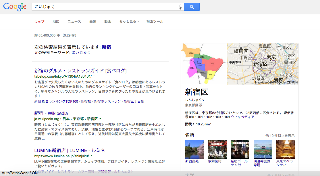Open the 動画 tab
Screen dimensions: 320x176
(x=108, y=22)
